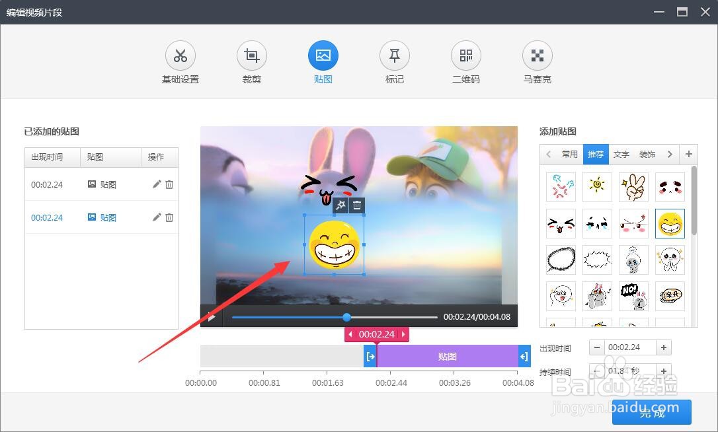
Task: Choose the yellow grinning smiley sticker
Action: coord(670,224)
